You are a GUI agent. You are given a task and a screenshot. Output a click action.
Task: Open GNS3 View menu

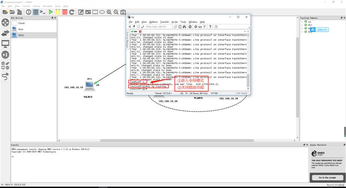(x=17, y=6)
